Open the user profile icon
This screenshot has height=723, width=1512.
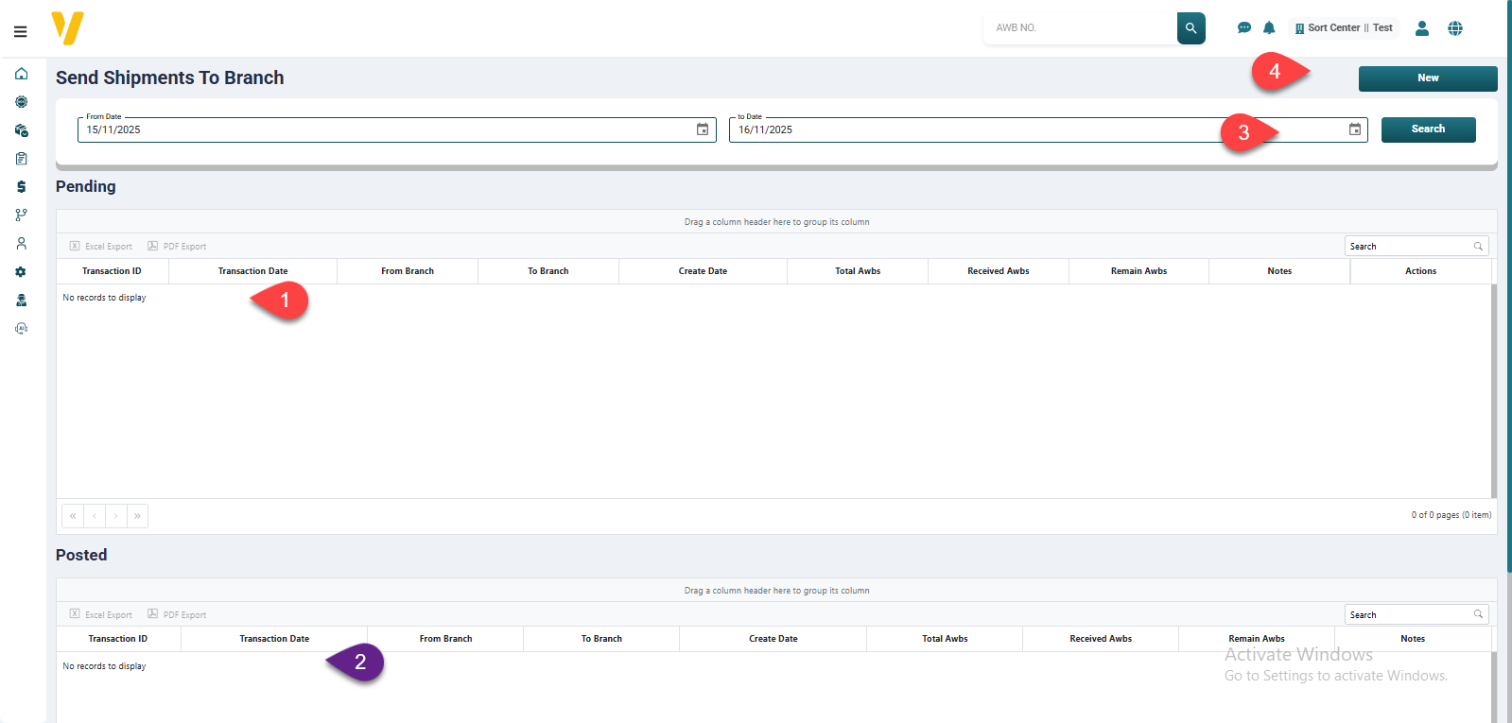coord(1421,28)
